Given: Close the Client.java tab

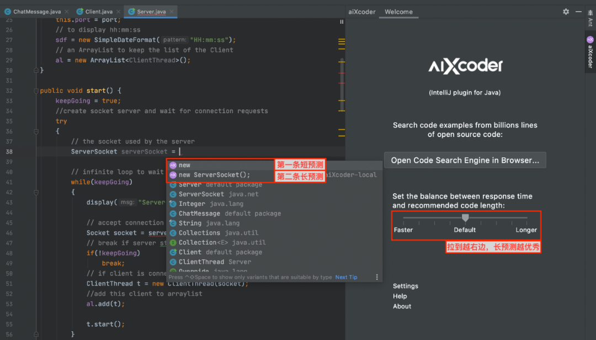Looking at the screenshot, I should [x=119, y=12].
